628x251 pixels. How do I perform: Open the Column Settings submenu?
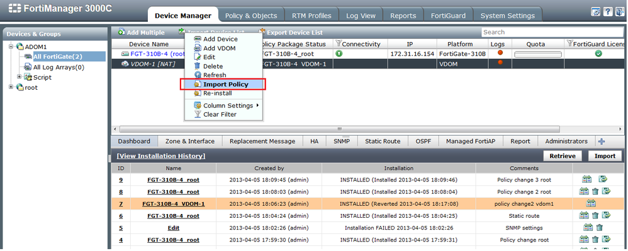[x=227, y=105]
